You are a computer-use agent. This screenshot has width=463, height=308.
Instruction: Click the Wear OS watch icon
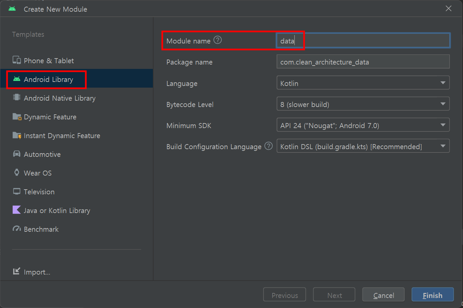16,173
